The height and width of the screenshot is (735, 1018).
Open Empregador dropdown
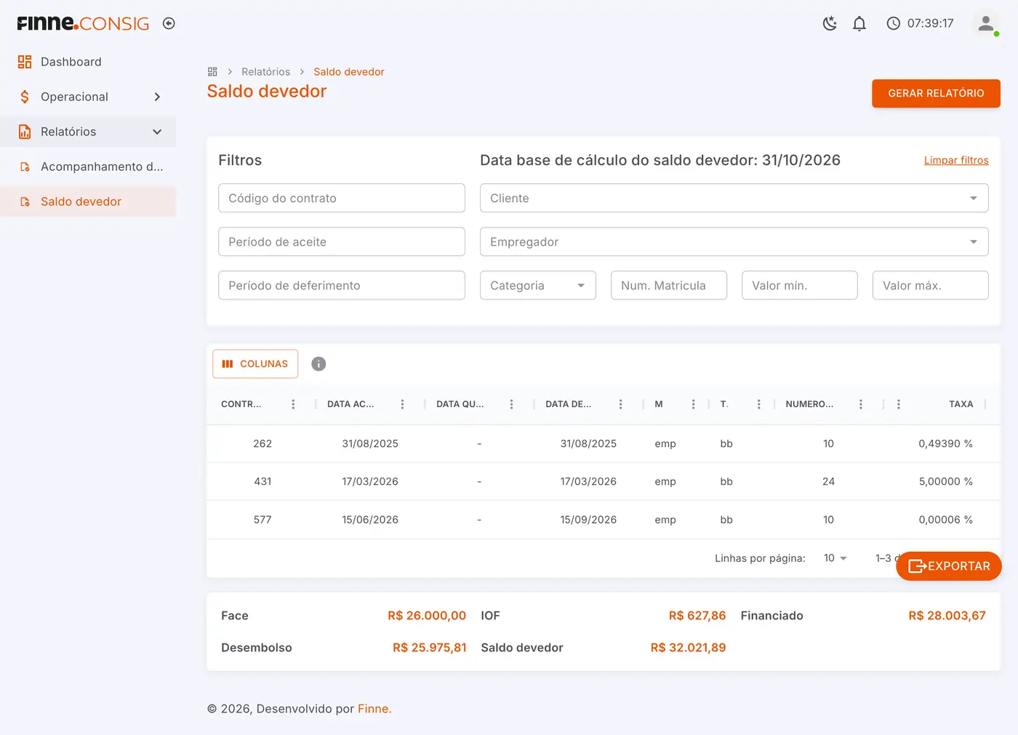(x=734, y=241)
